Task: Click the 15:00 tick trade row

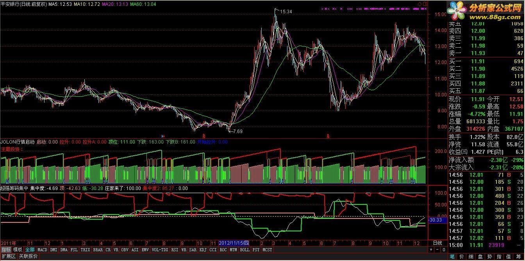Action: point(486,245)
